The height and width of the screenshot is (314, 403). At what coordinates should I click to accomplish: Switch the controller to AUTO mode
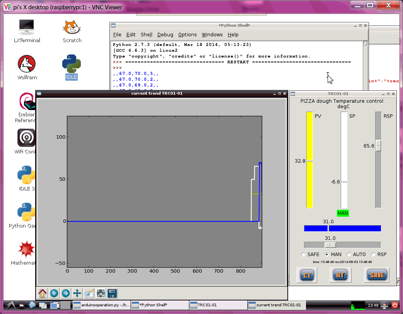[x=349, y=255]
